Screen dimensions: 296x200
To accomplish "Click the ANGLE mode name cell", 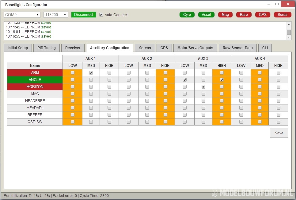I will [x=35, y=80].
